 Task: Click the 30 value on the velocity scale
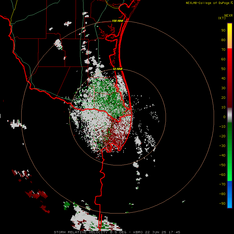click(223, 88)
